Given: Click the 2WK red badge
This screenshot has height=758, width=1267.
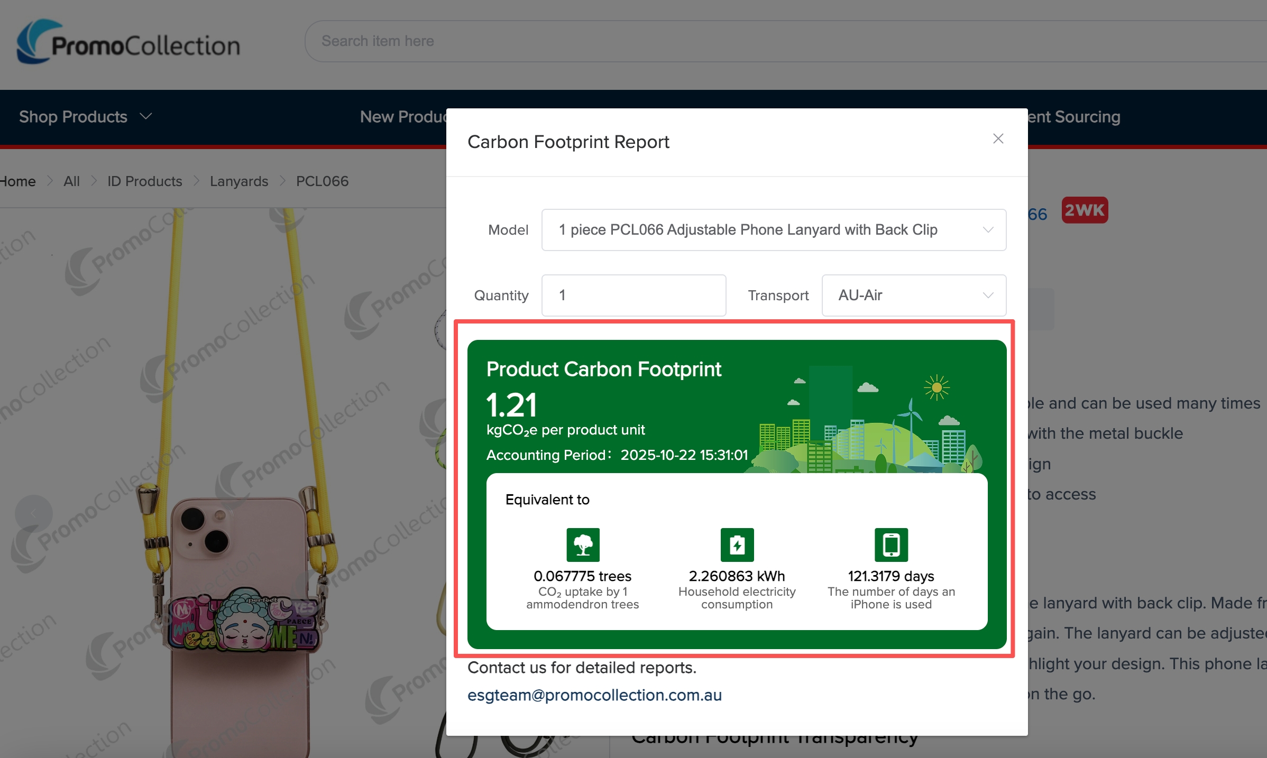Looking at the screenshot, I should [x=1085, y=210].
